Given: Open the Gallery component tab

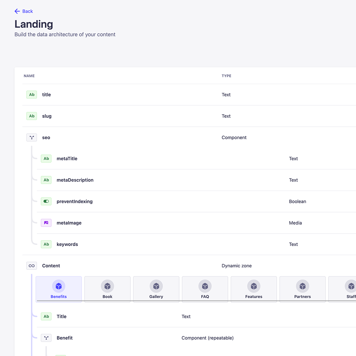Looking at the screenshot, I should 156,289.
